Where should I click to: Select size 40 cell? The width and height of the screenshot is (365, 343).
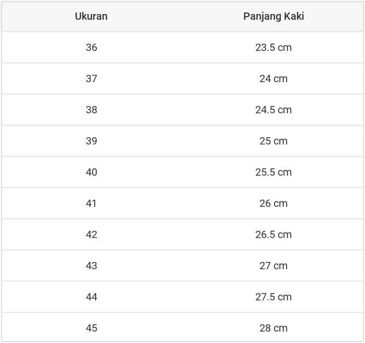tap(92, 172)
